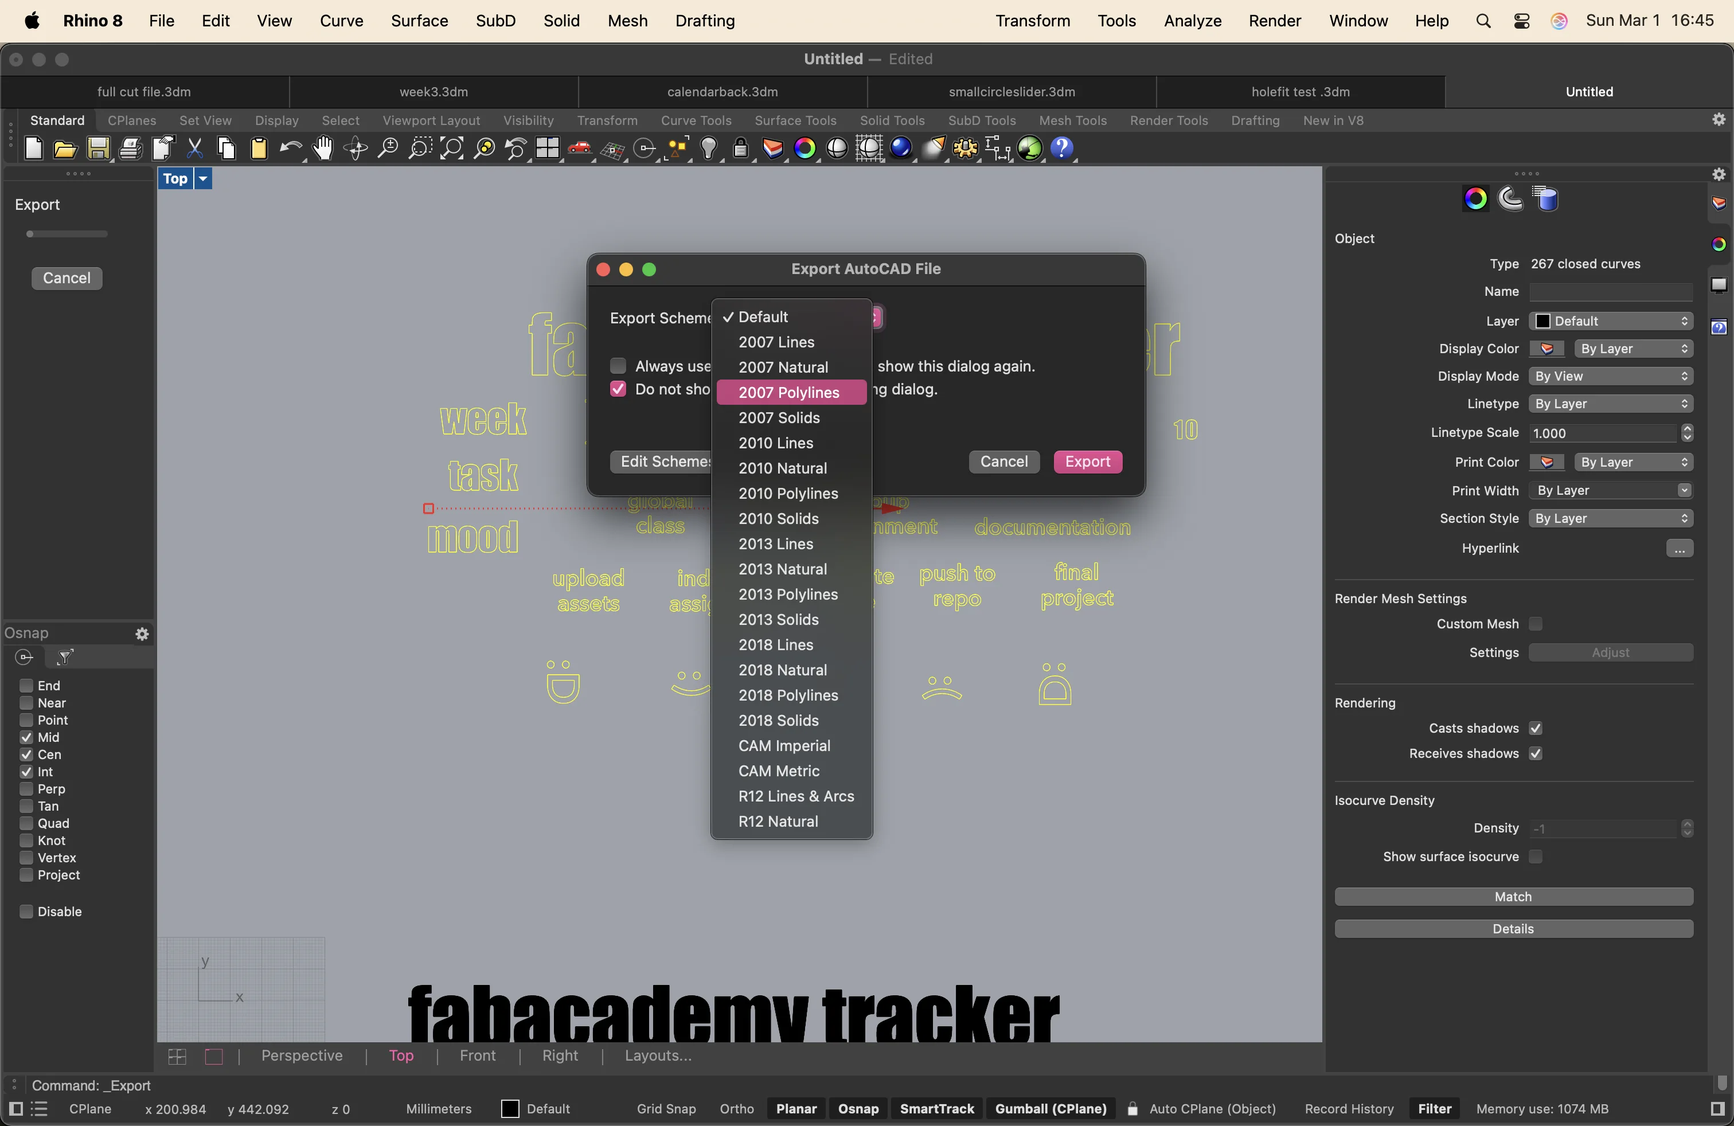Open Four Viewports layout icon
The image size is (1734, 1126).
(548, 148)
